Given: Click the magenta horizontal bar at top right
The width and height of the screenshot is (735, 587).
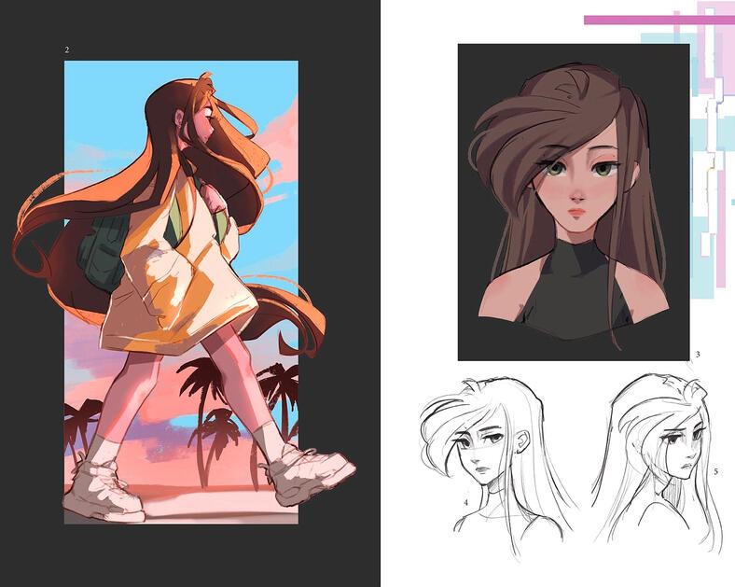Looking at the screenshot, I should click(644, 20).
